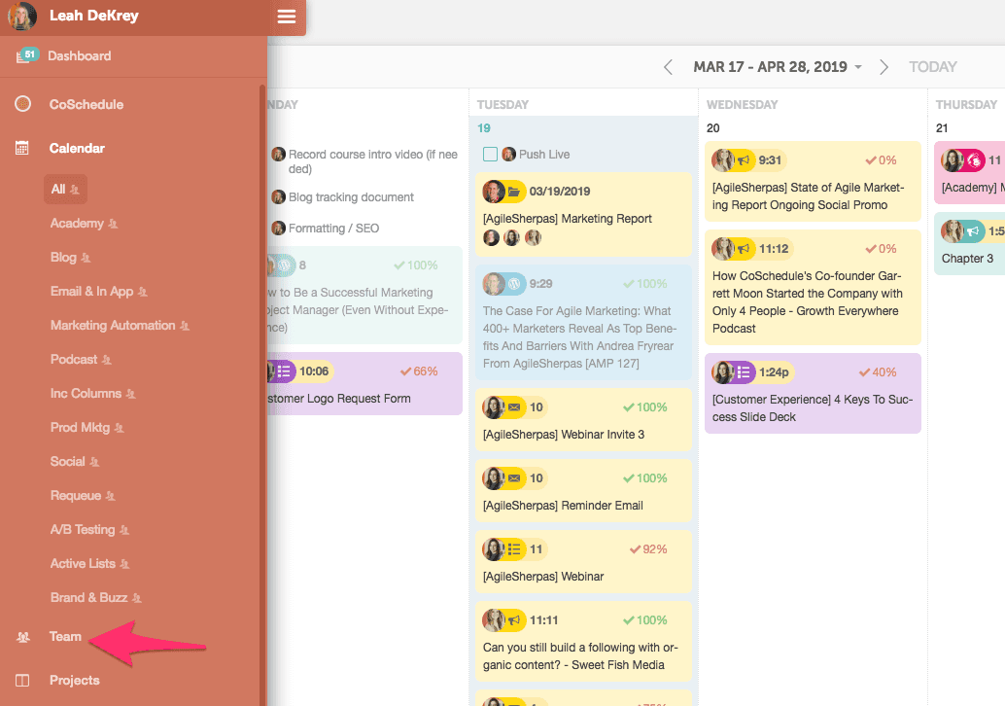Open Dashboard with 51 notifications badge

point(27,55)
